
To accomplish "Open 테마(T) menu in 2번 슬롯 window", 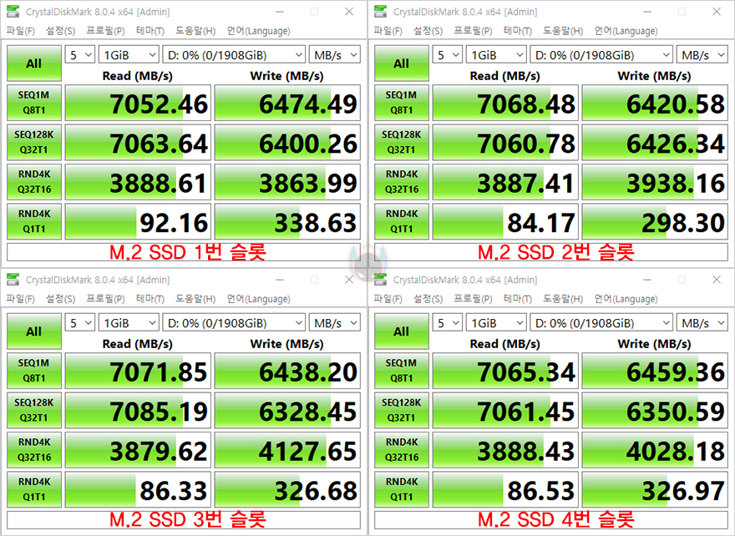I will pyautogui.click(x=518, y=31).
